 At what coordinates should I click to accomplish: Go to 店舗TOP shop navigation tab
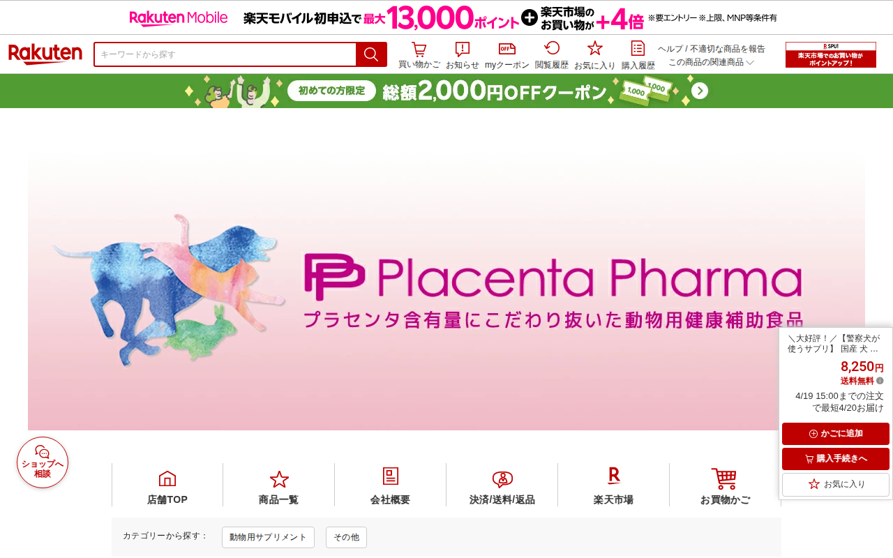pos(167,485)
